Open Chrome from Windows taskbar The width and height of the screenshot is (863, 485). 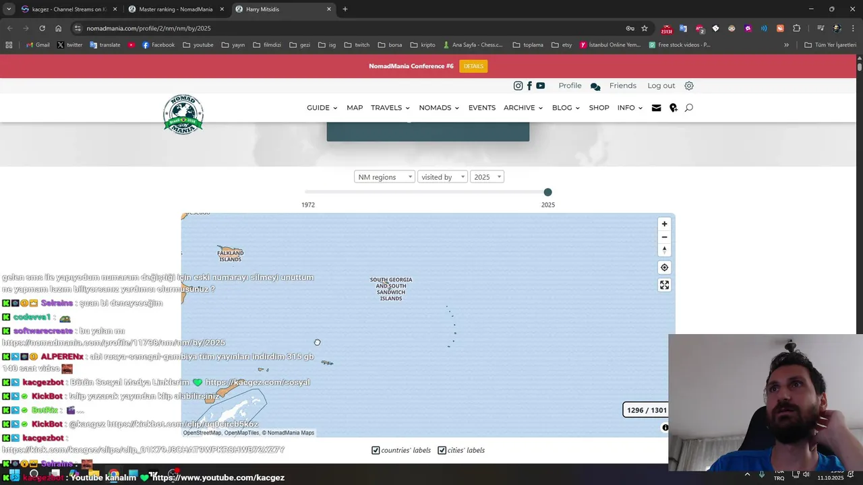click(x=113, y=475)
